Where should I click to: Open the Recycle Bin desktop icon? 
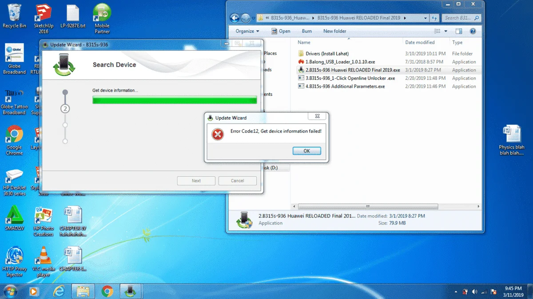pyautogui.click(x=14, y=16)
